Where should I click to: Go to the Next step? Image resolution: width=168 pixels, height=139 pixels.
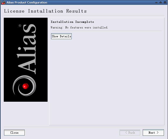tap(153, 133)
